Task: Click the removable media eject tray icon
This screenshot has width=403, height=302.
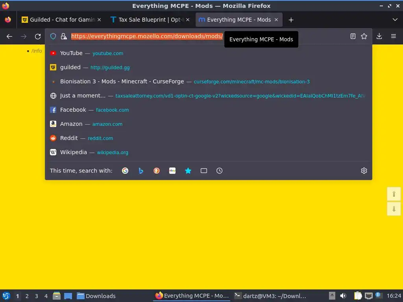Action: [332, 296]
